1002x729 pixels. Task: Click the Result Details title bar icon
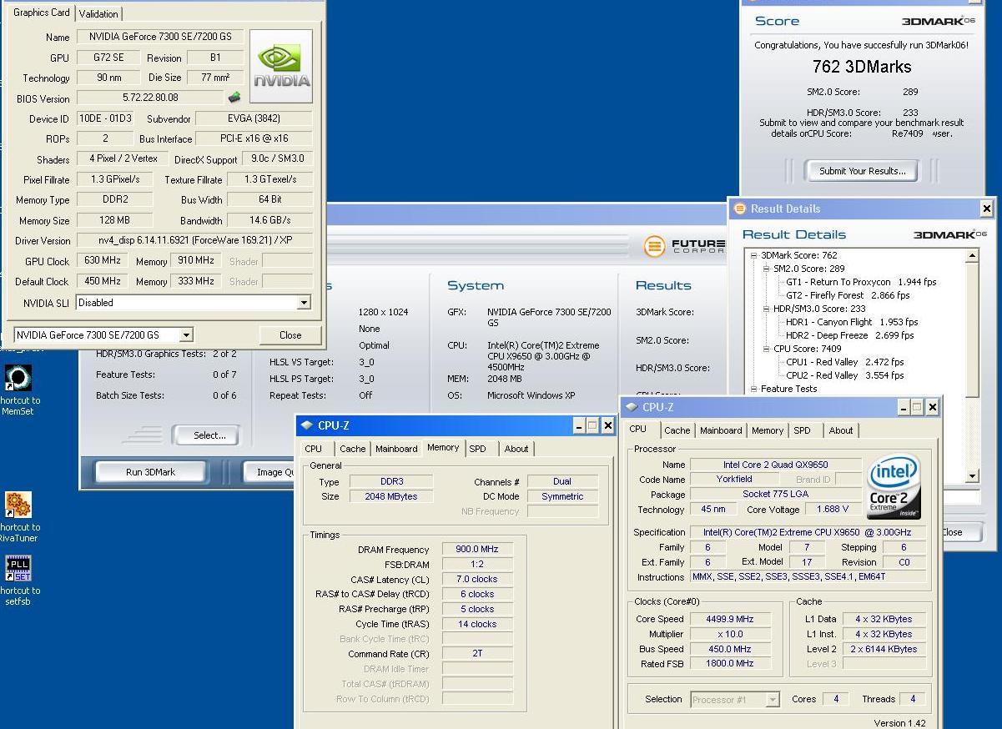(739, 209)
